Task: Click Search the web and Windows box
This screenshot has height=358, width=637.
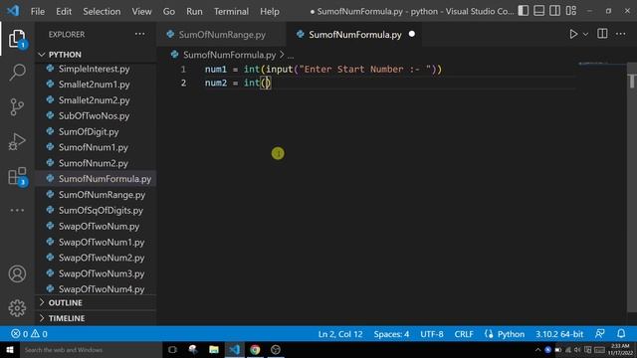Action: coord(91,350)
